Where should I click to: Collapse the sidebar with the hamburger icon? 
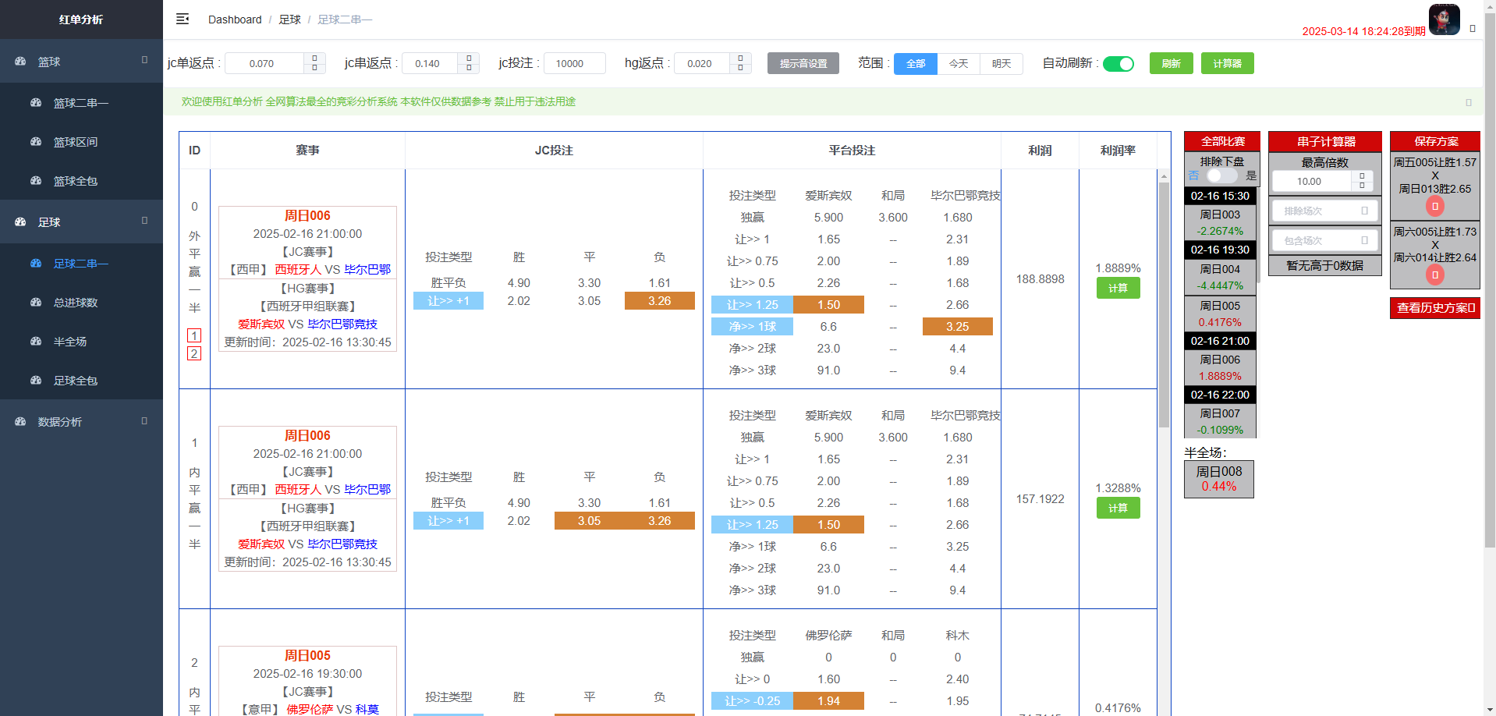click(x=183, y=19)
